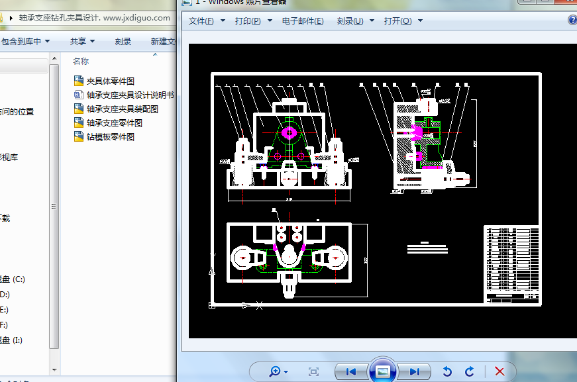Expand address bar breadcrumb arrow

pos(11,18)
